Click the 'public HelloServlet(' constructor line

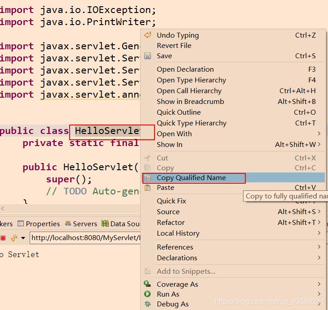click(x=80, y=167)
